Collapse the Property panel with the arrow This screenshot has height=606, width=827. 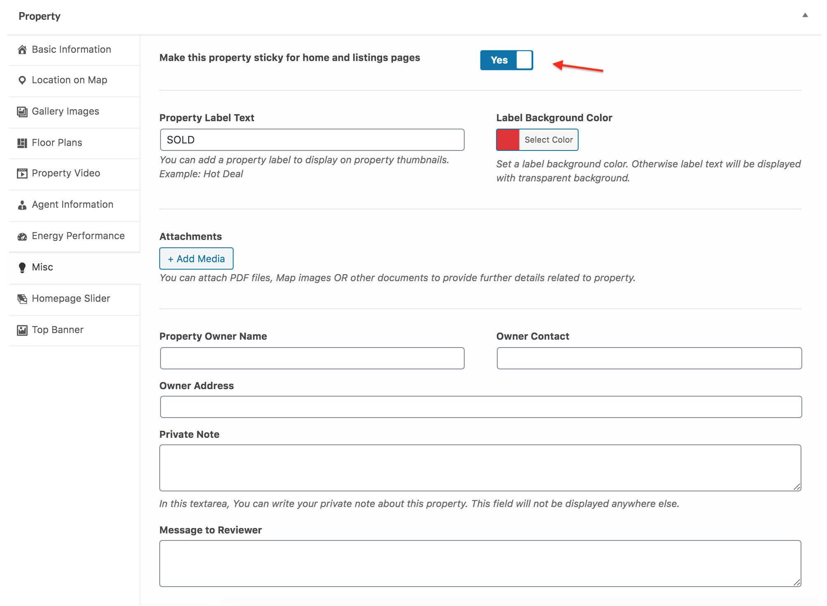click(805, 15)
